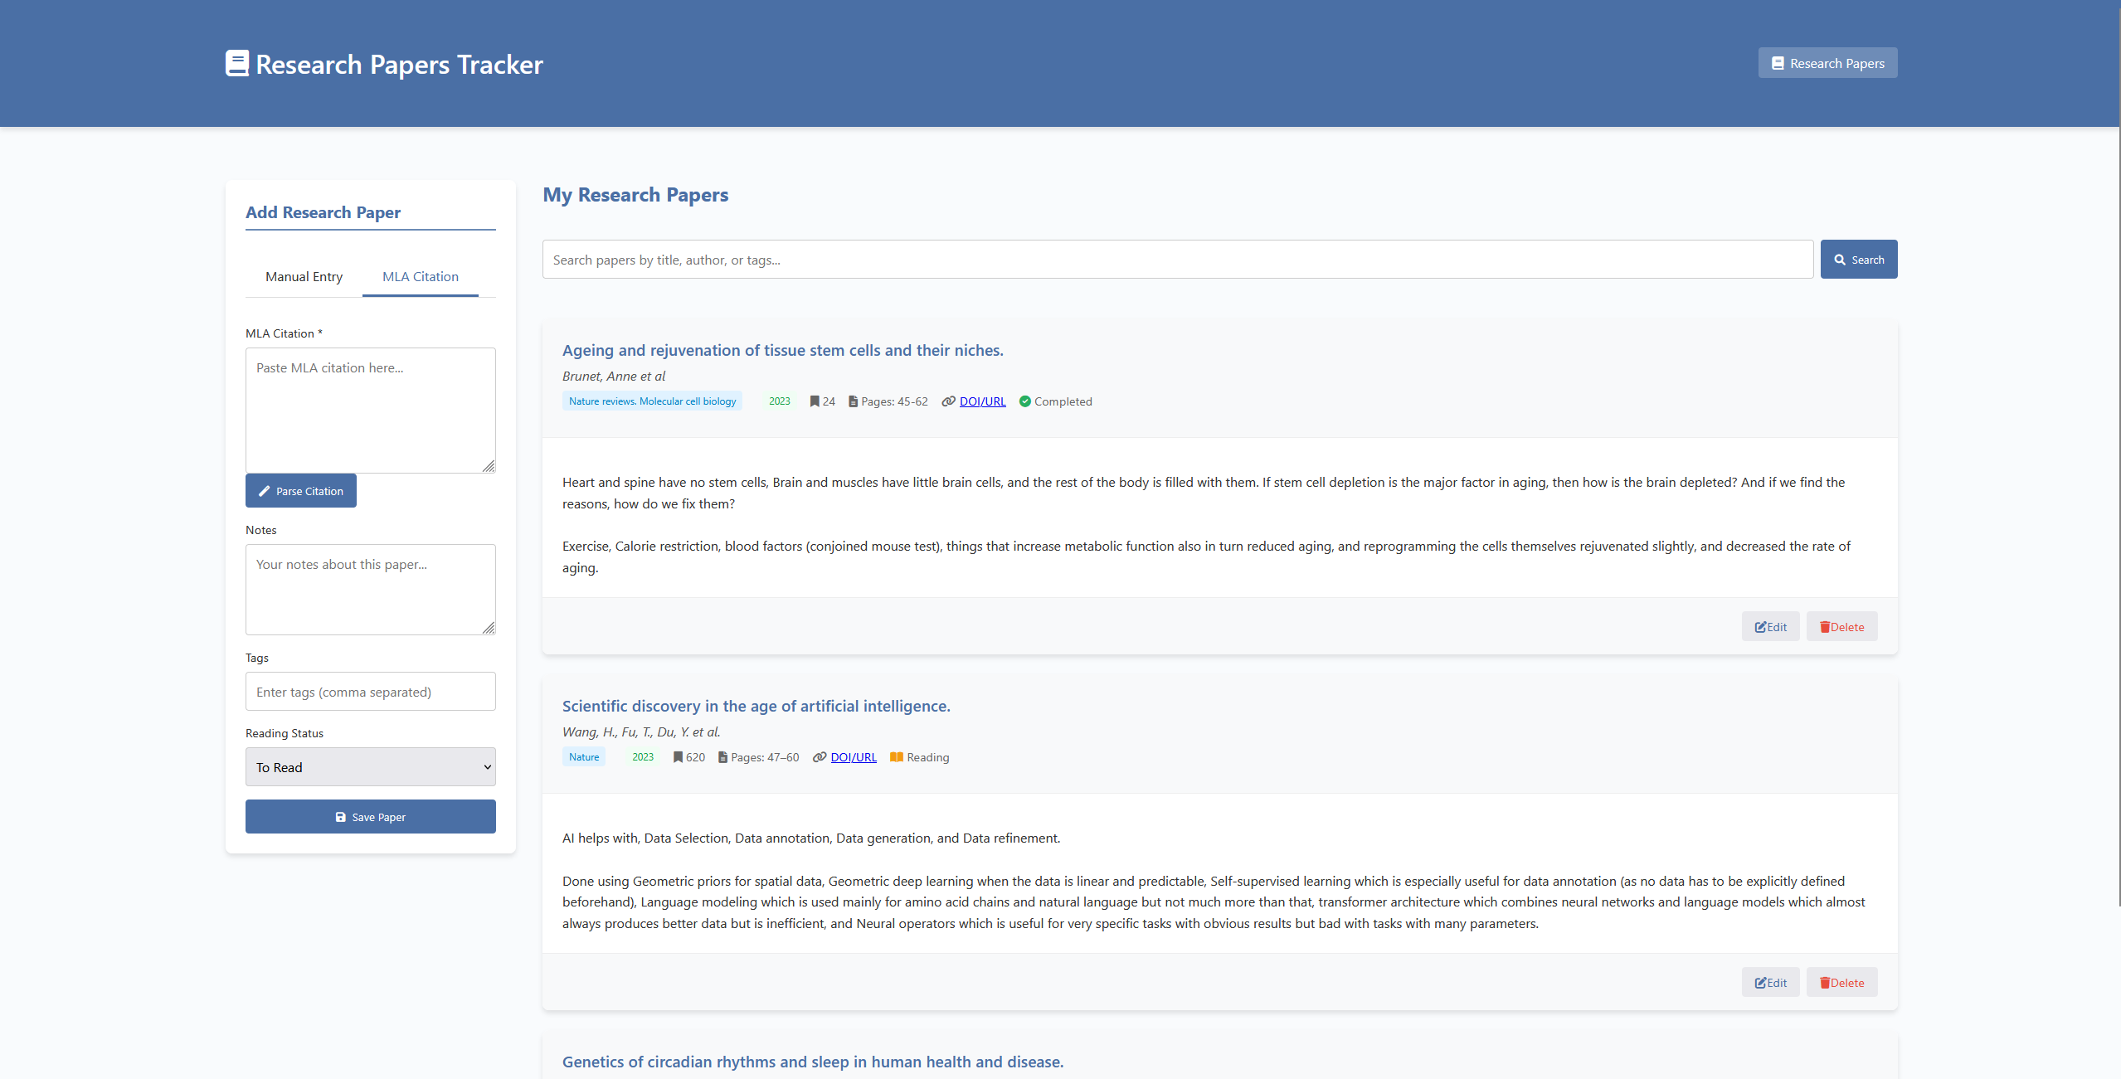Click the green checkmark Completed icon
Viewport: 2121px width, 1079px height.
pyautogui.click(x=1025, y=401)
